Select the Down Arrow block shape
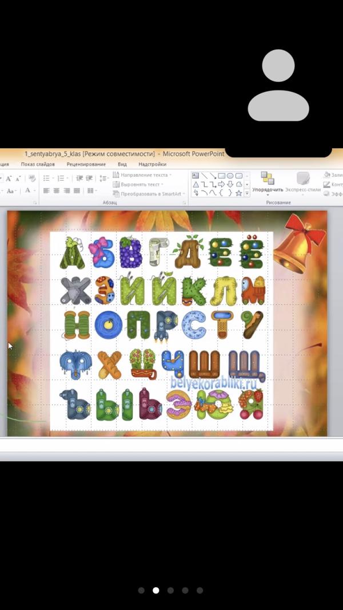This screenshot has height=610, width=343. 230,184
